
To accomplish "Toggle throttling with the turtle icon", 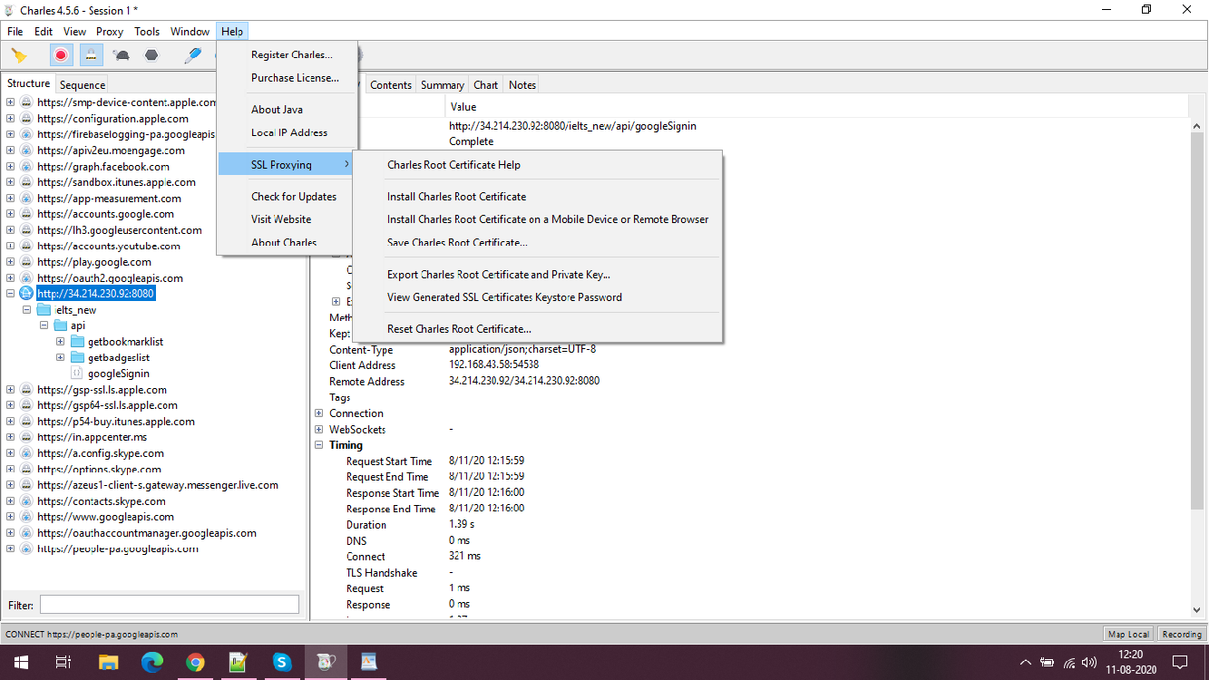I will (121, 55).
